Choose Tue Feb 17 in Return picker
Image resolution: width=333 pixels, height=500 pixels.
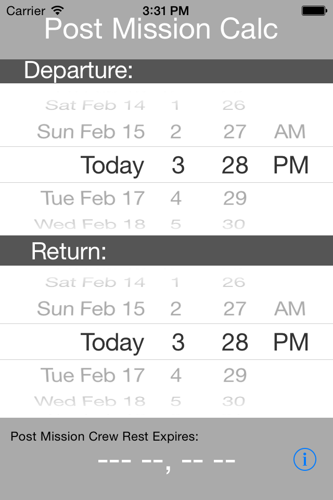point(93,376)
